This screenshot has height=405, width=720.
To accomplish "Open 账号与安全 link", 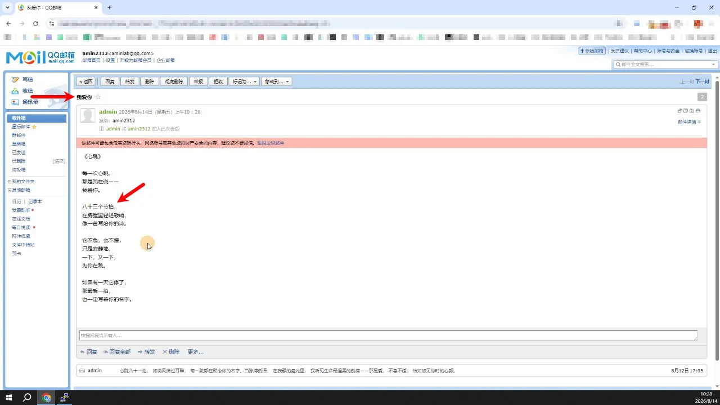I will pyautogui.click(x=668, y=51).
